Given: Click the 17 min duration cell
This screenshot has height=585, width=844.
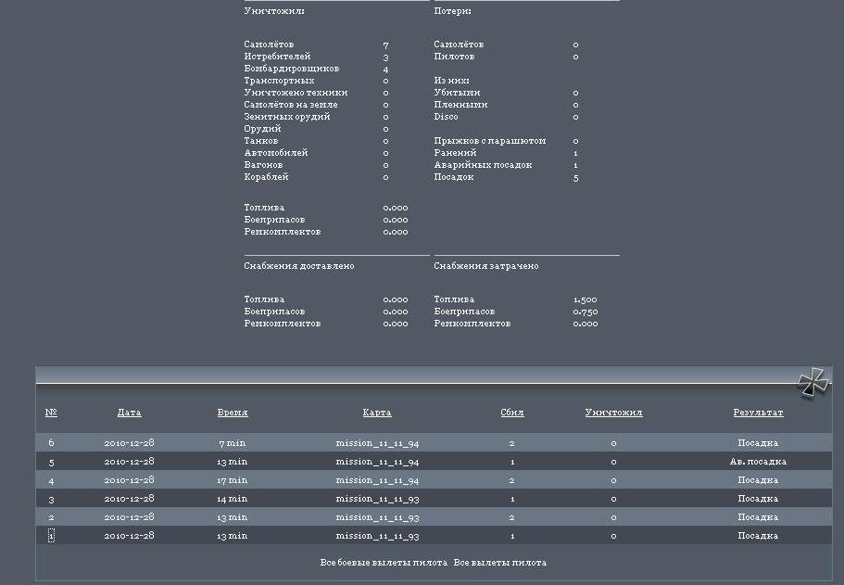Looking at the screenshot, I should click(233, 480).
